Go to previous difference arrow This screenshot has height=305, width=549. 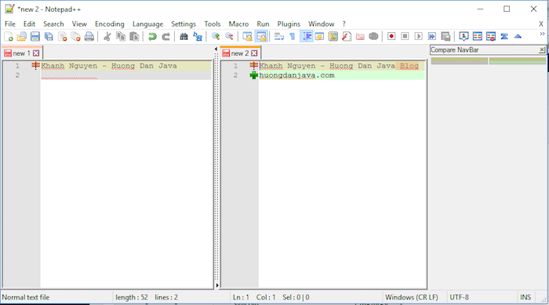518,36
